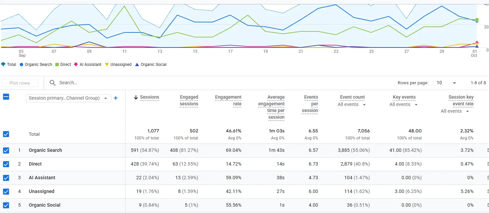
Task: Uncheck the Organic Search row checkbox
Action: (x=6, y=150)
